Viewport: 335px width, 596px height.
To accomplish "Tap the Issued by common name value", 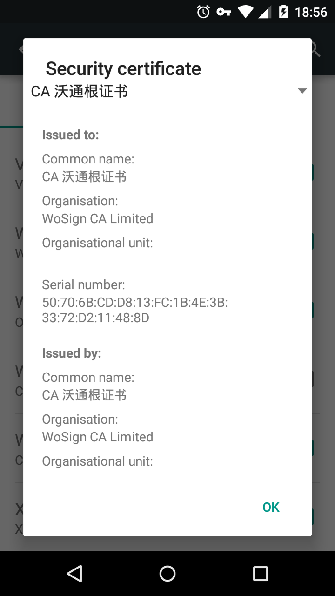I will 84,395.
